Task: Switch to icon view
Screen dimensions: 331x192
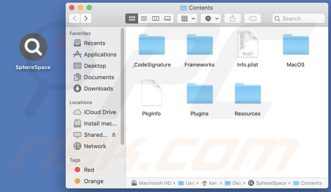Action: click(132, 18)
